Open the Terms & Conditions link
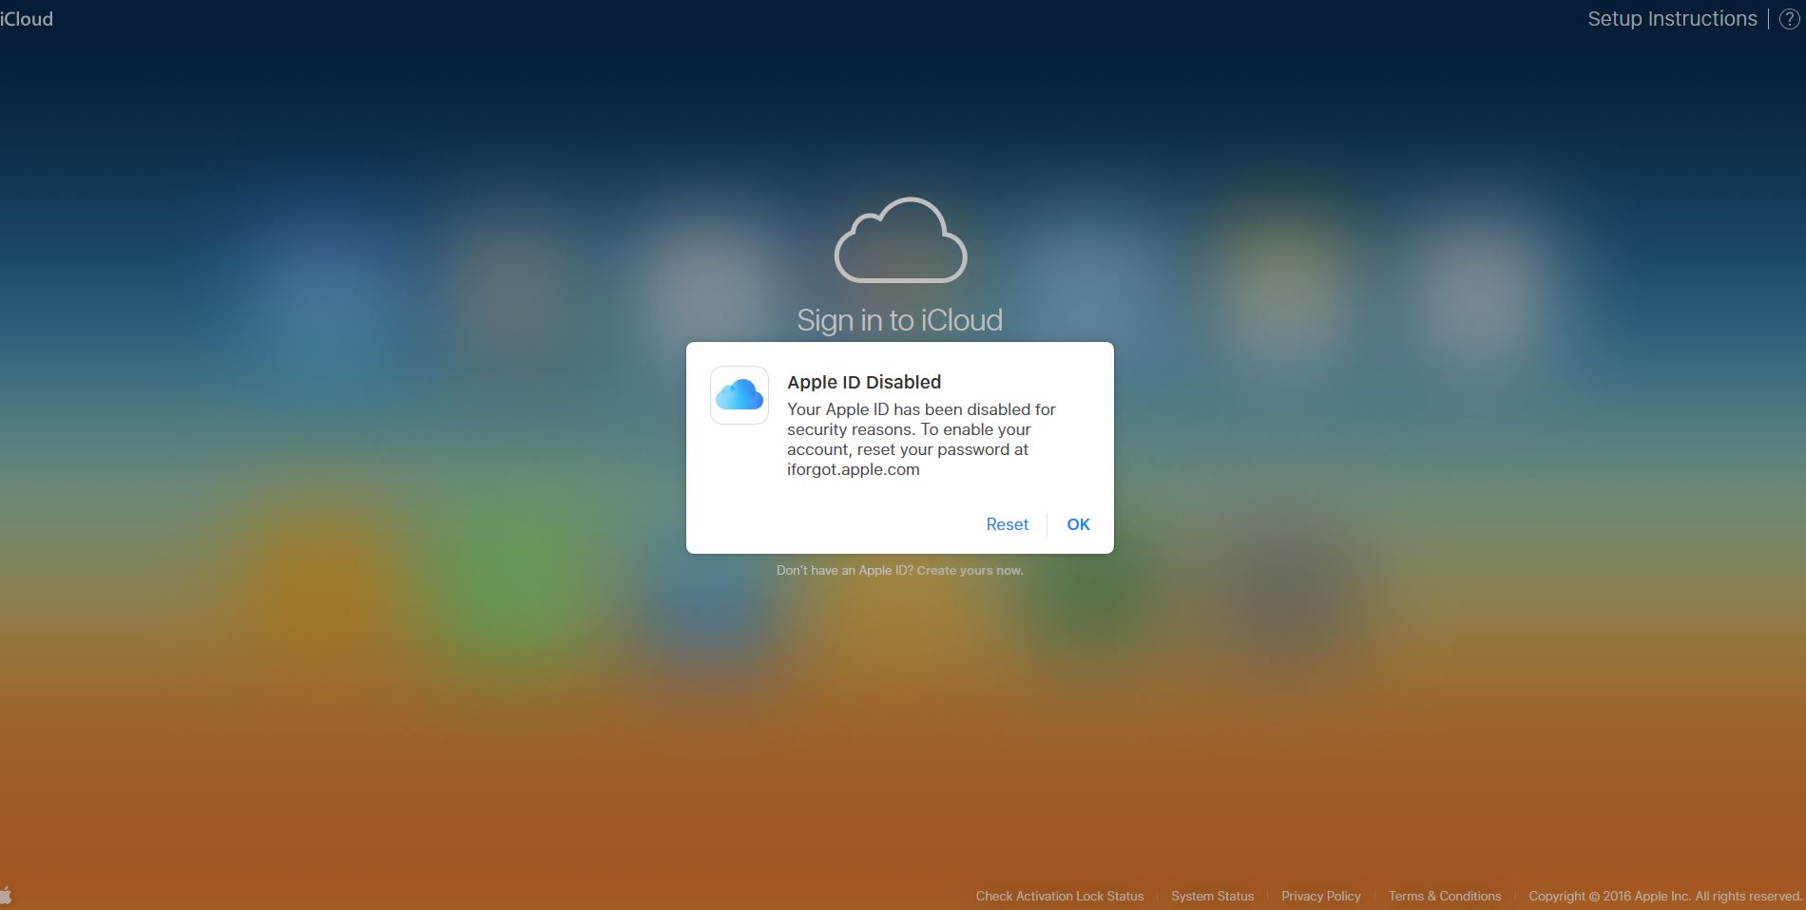The image size is (1806, 910). tap(1445, 896)
